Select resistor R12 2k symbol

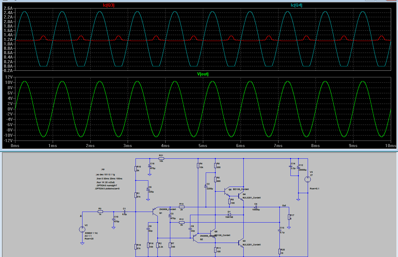[182, 223]
